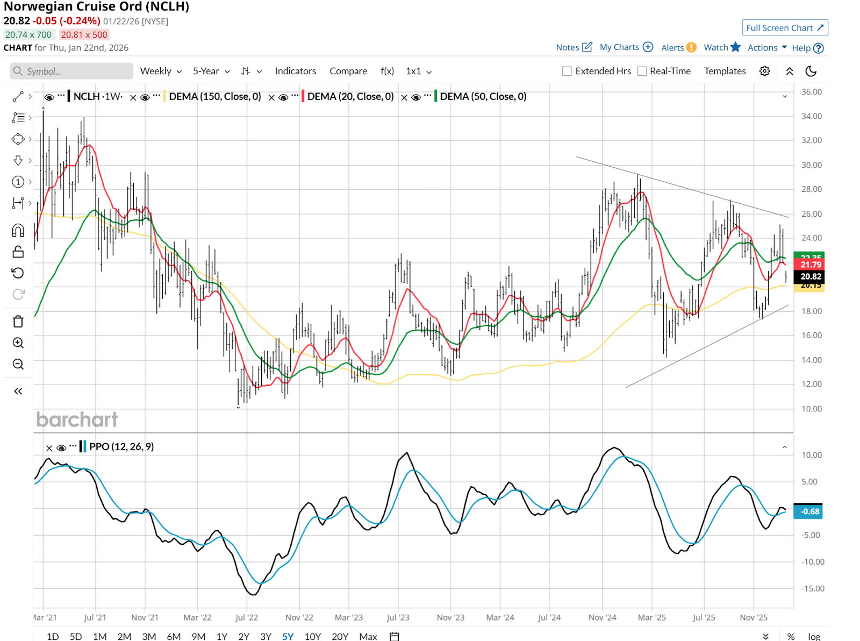The image size is (860, 641).
Task: Click the Full Screen Chart button
Action: pos(784,28)
